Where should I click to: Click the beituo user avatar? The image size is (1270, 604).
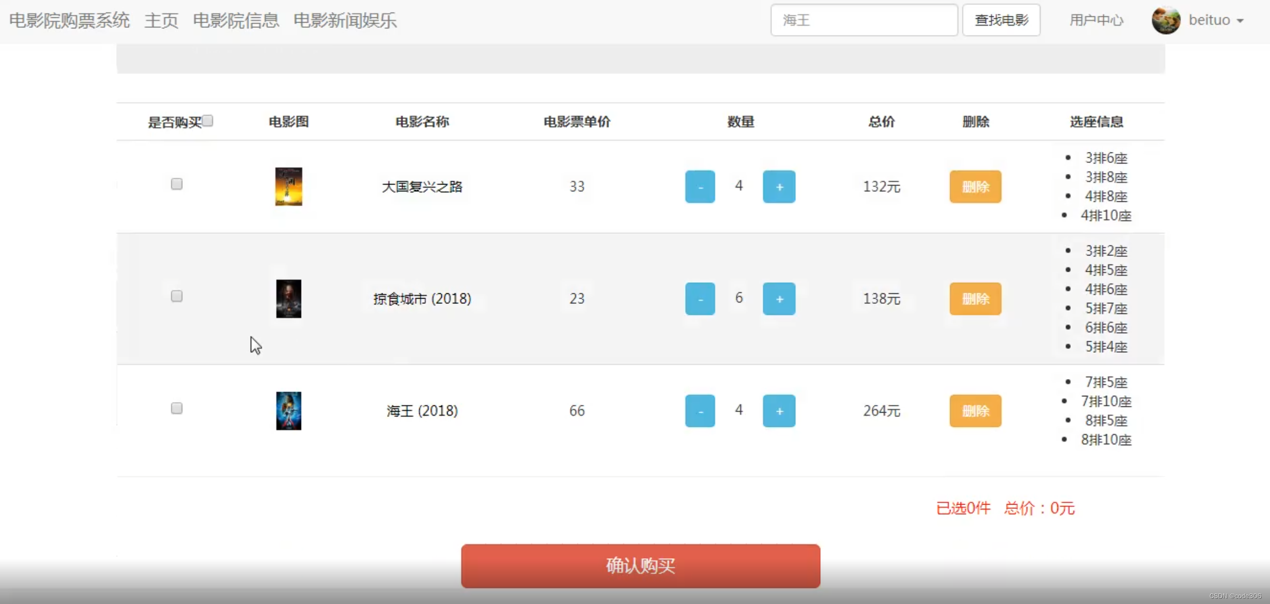tap(1165, 21)
